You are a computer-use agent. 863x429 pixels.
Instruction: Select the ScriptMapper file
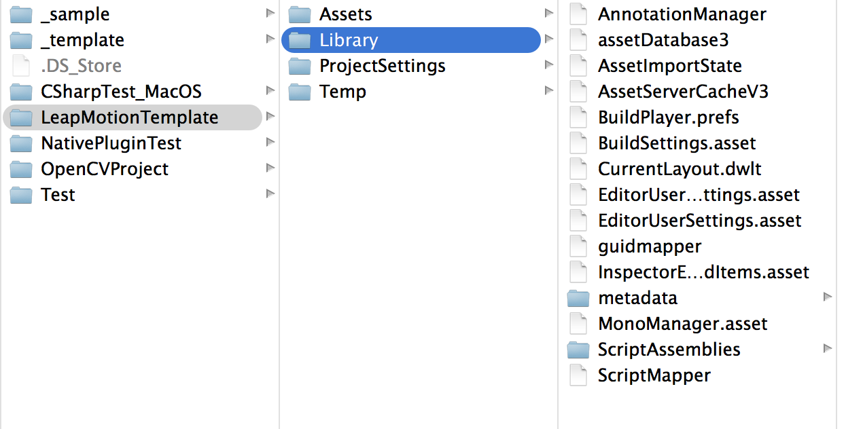697,375
